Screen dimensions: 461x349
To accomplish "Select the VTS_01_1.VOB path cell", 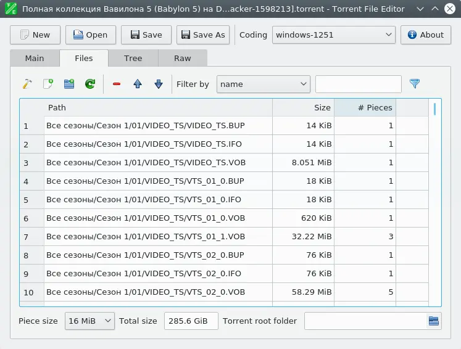I will 158,237.
